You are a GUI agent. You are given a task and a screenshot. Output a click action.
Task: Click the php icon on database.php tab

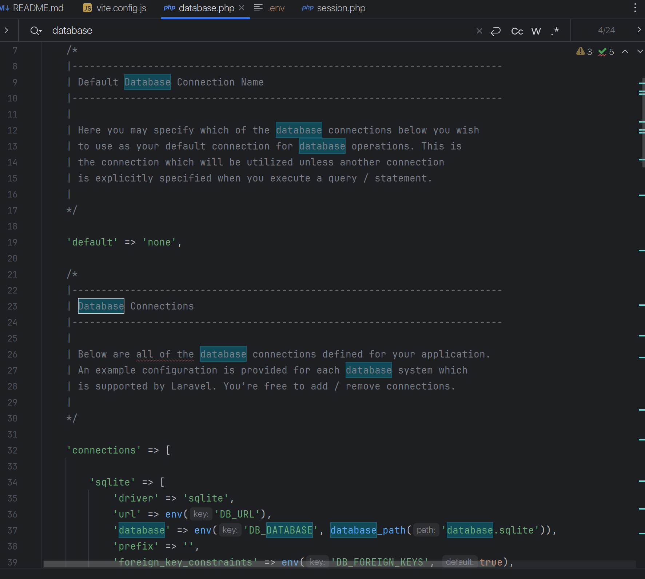(x=170, y=8)
